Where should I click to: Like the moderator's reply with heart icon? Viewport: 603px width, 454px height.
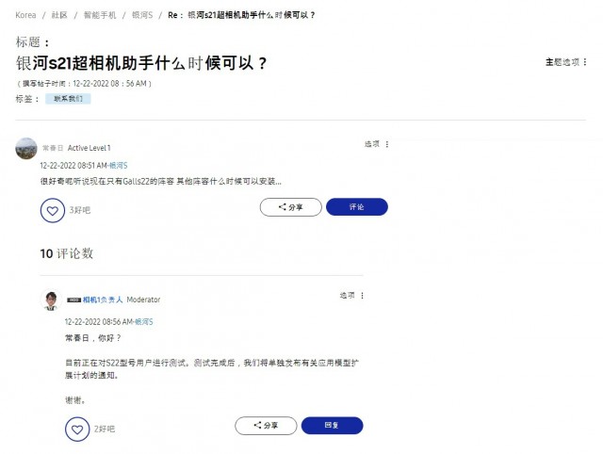coord(77,429)
